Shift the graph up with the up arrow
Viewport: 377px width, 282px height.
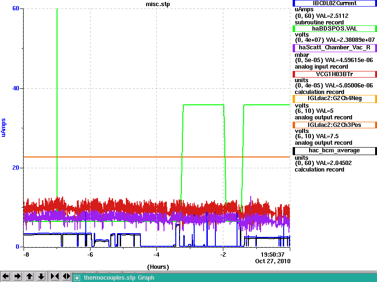pyautogui.click(x=29, y=276)
